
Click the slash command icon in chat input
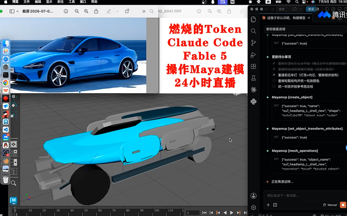tap(275, 205)
